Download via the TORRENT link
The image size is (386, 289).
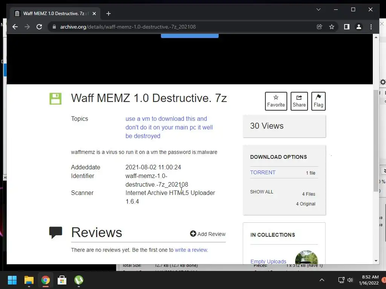pos(263,172)
